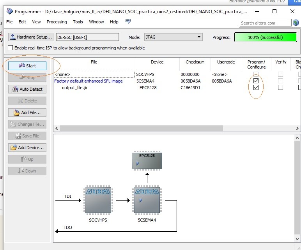Click the EPCS128 device cell
This screenshot has height=250, width=301.
148,88
